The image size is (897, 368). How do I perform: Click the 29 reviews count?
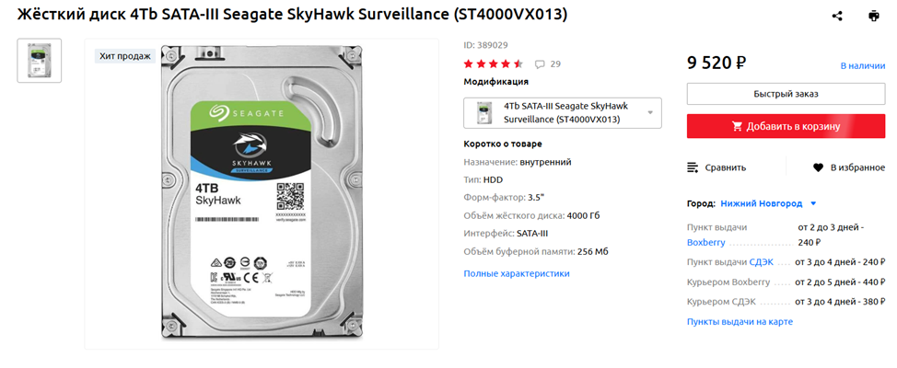click(555, 64)
